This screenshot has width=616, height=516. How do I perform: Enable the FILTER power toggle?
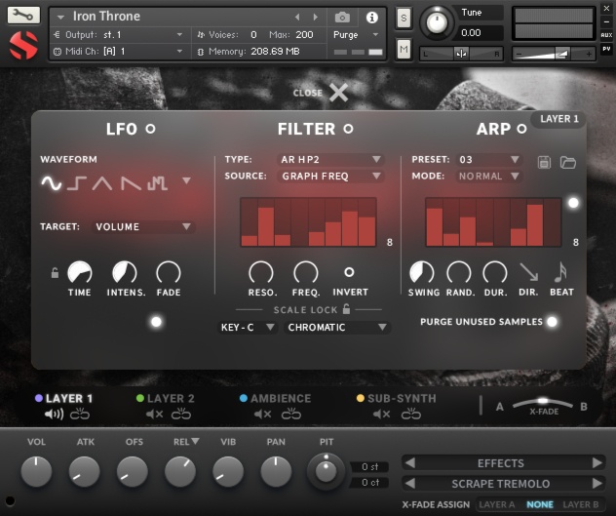[348, 129]
